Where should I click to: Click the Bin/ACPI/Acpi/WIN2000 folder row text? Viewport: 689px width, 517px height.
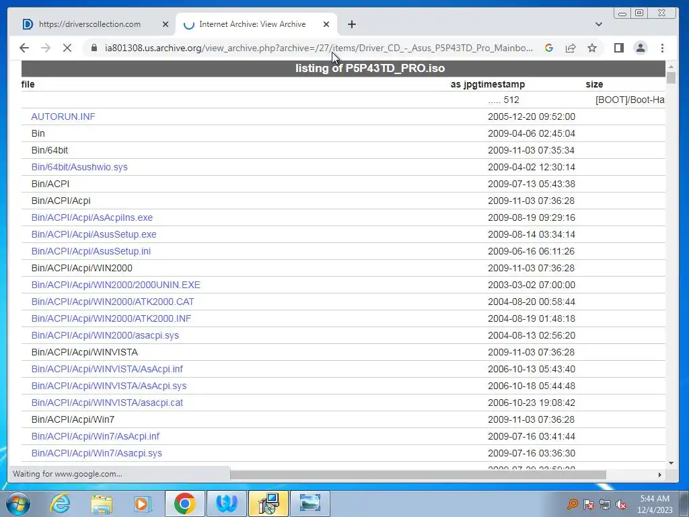click(x=81, y=268)
